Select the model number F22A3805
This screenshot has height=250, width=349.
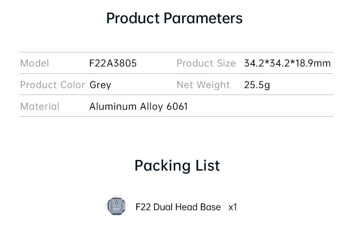click(x=113, y=63)
